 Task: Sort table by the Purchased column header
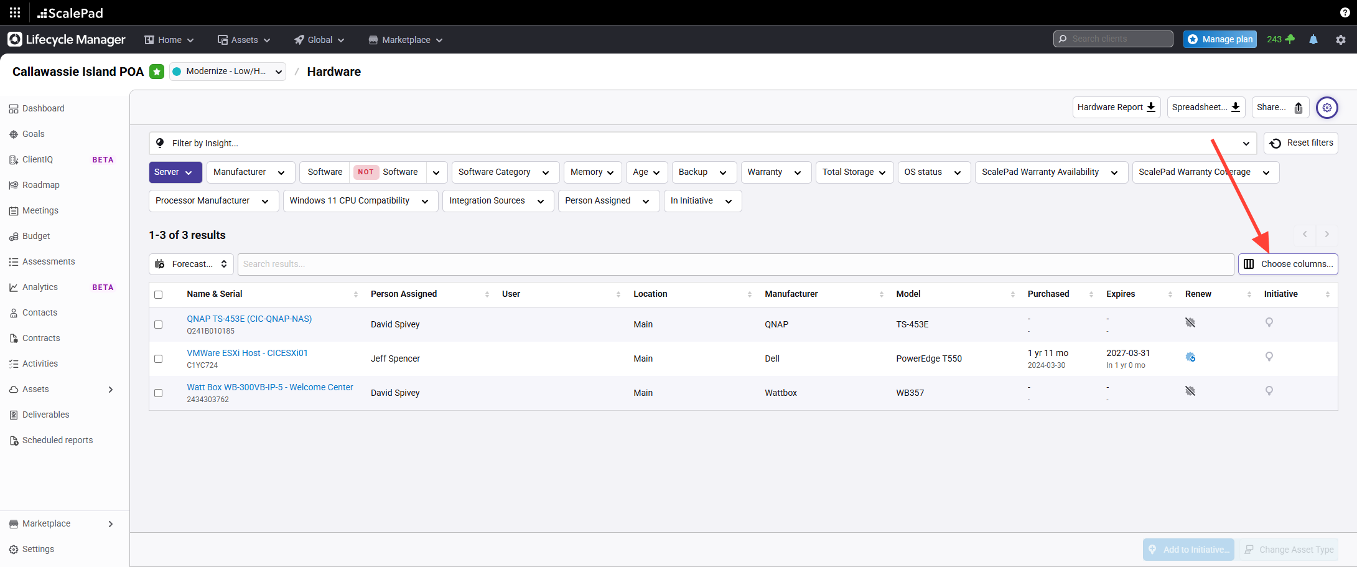tap(1048, 294)
